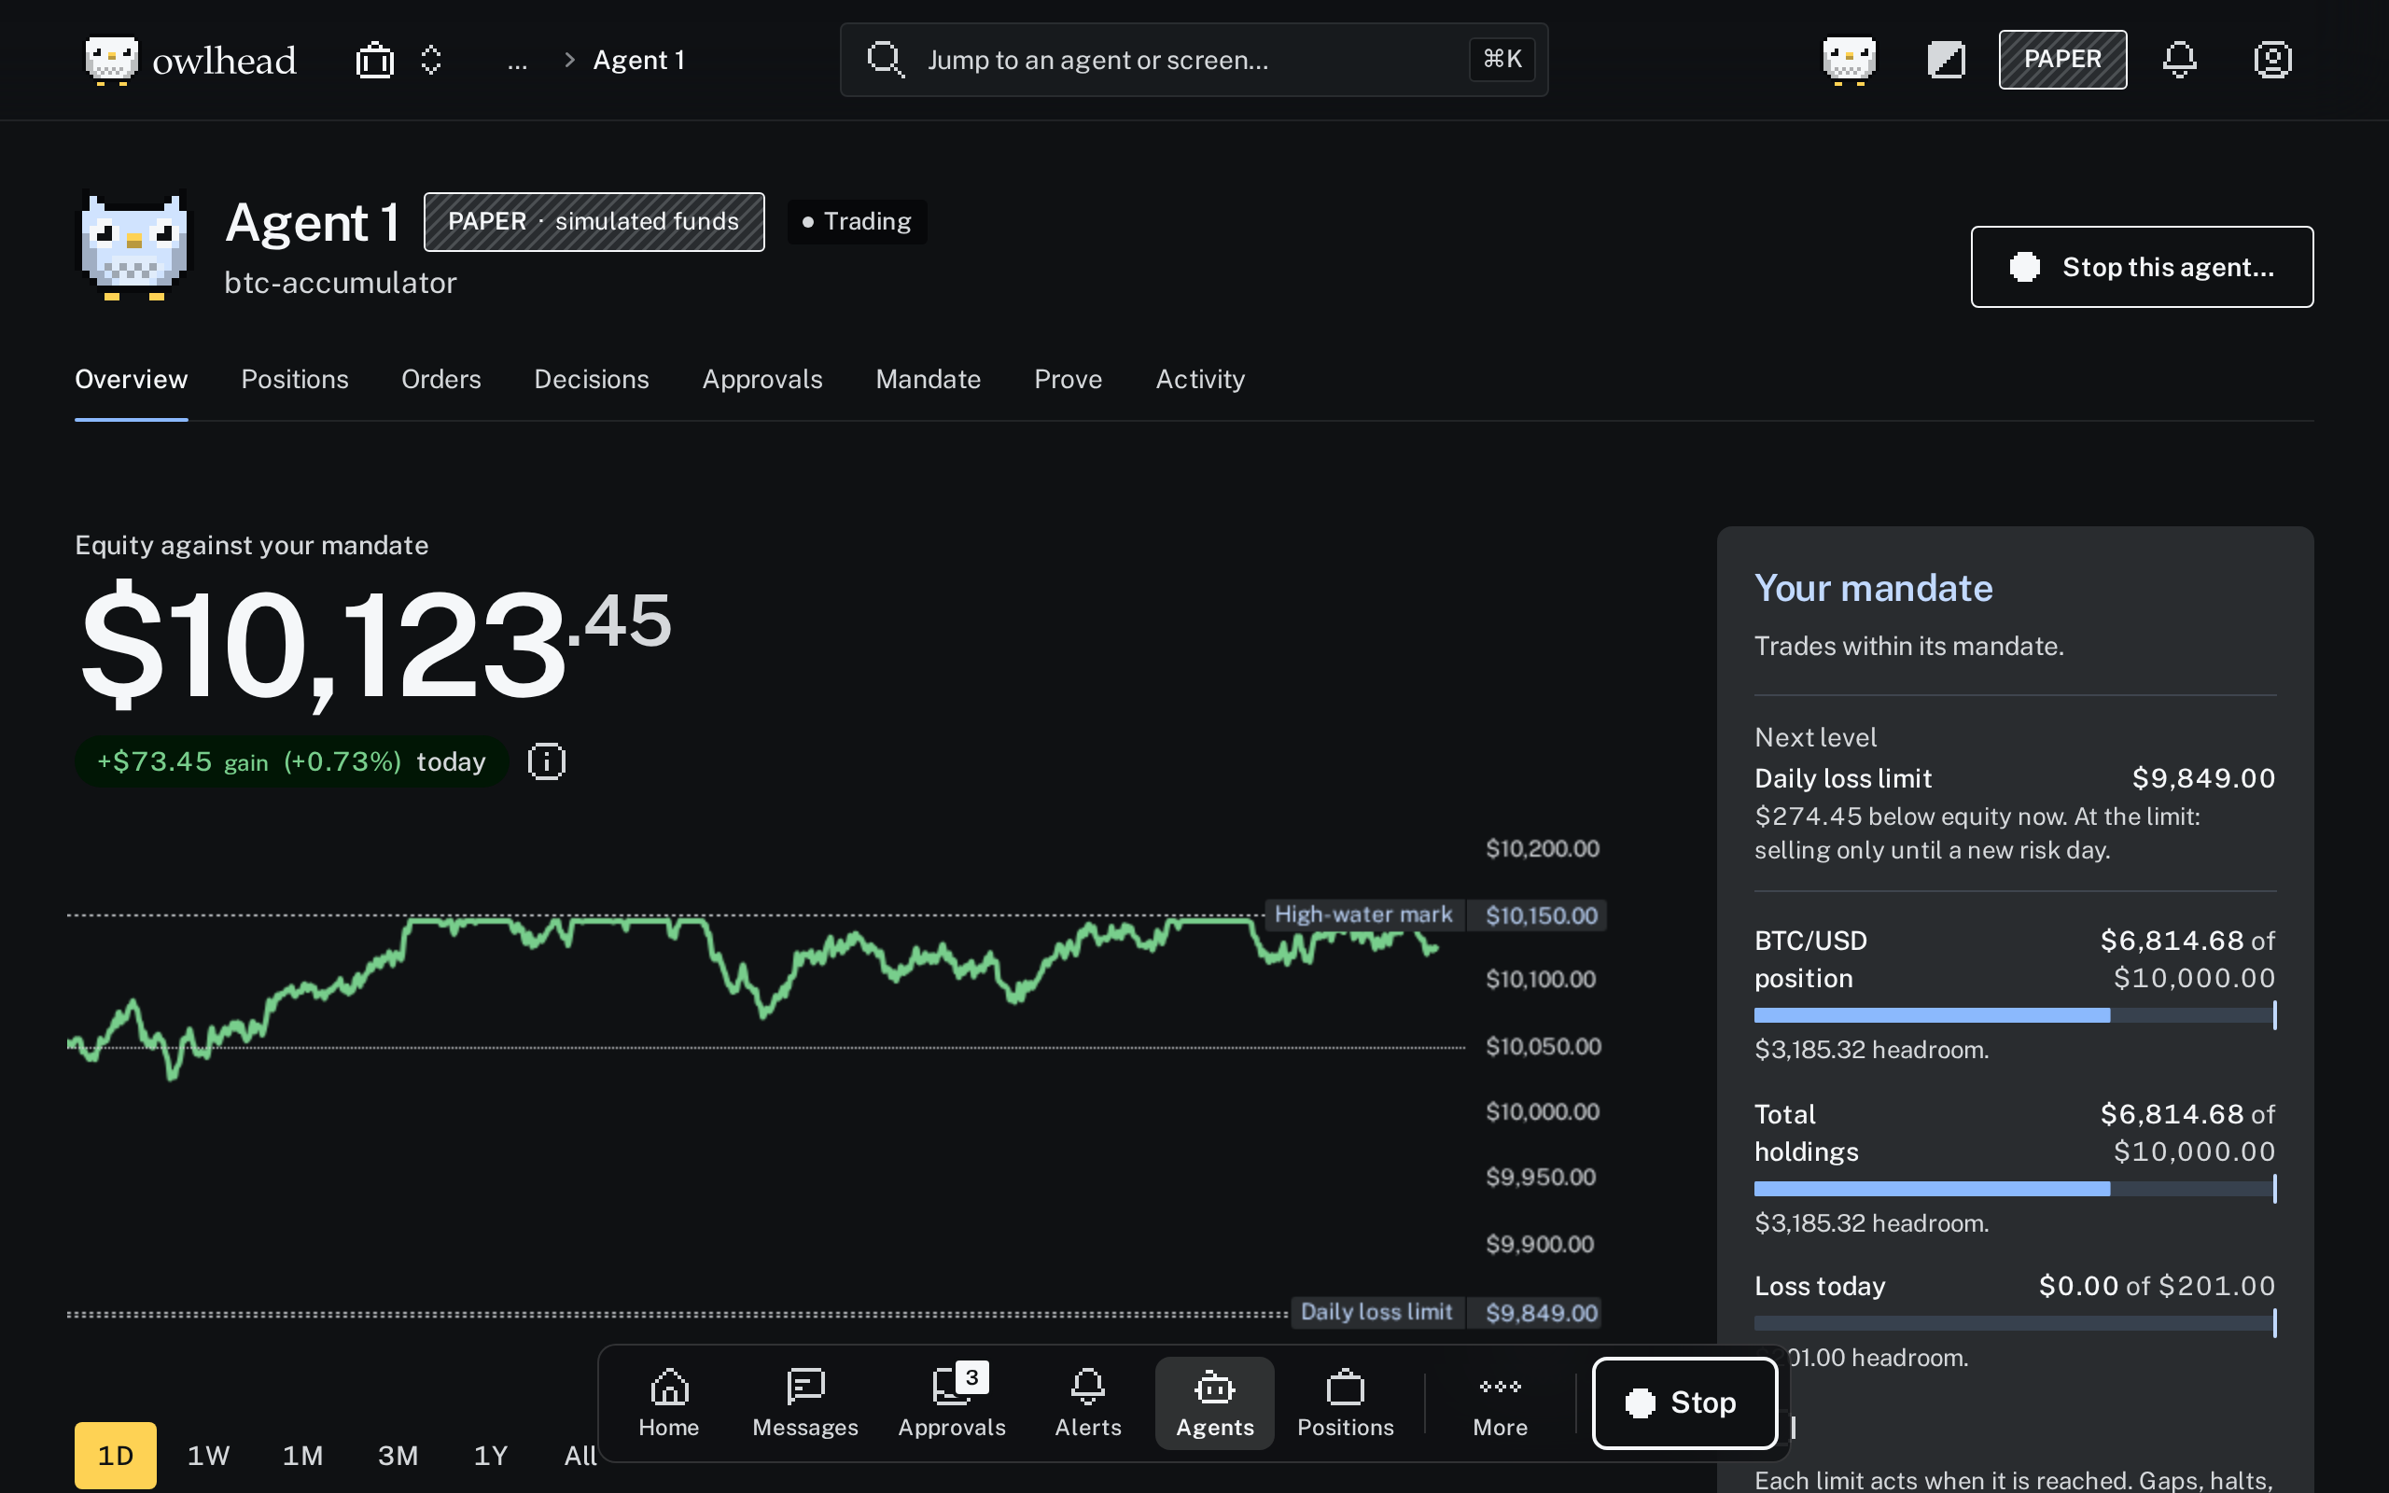Open the briefcase portfolio icon in the header
This screenshot has height=1493, width=2389.
point(374,61)
